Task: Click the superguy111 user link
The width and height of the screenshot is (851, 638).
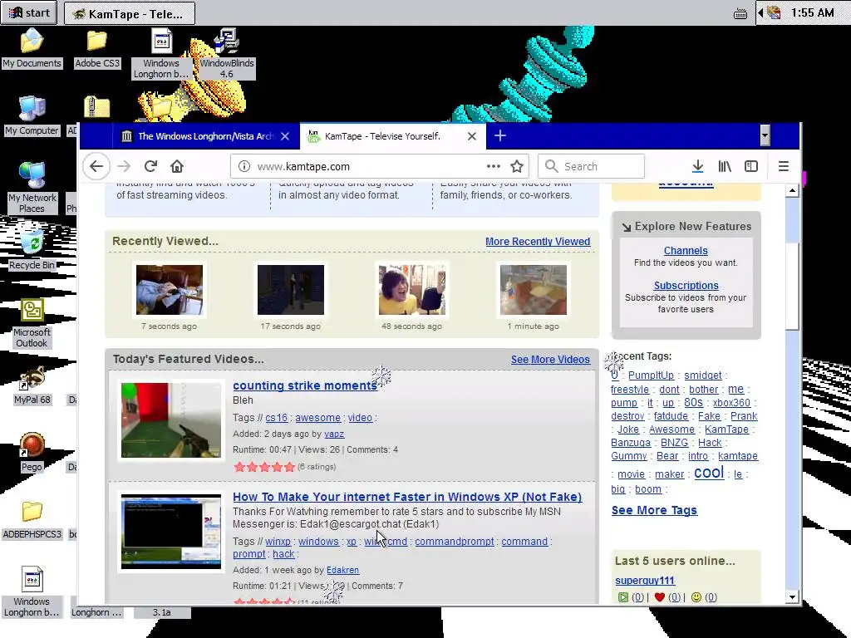Action: click(x=645, y=581)
